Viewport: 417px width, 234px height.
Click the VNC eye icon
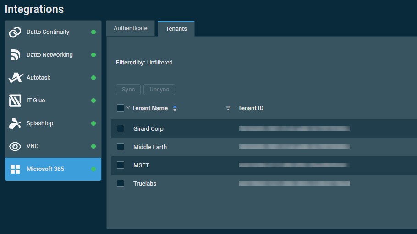[x=15, y=146]
